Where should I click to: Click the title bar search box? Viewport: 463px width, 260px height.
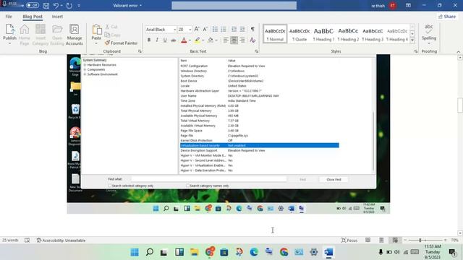(x=234, y=6)
